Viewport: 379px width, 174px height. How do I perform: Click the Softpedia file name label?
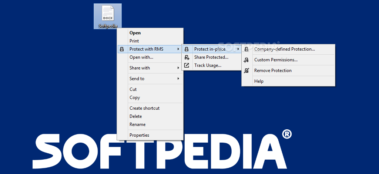coord(108,26)
